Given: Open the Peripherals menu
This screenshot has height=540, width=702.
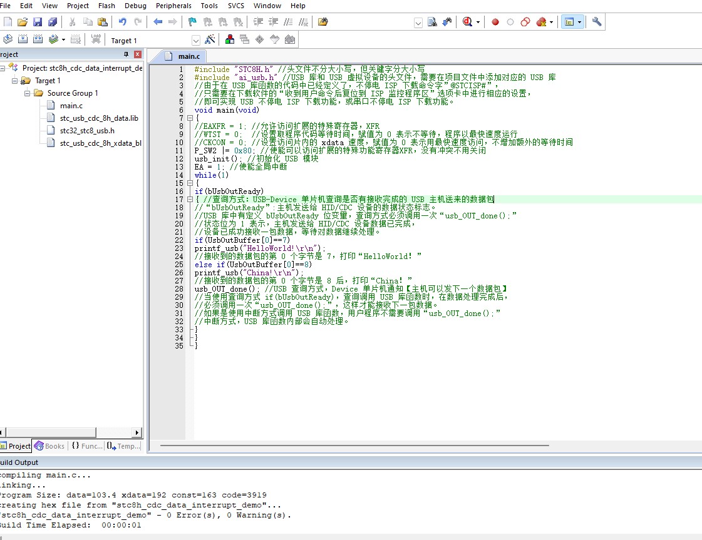Looking at the screenshot, I should pos(173,6).
